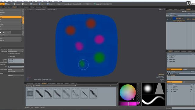Open the Vertex Map menu
Screen dimensions: 195x110
click(x=32, y=1)
